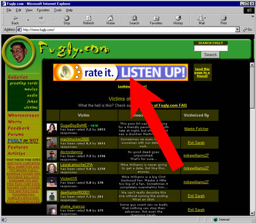Open the File menu
Image resolution: width=256 pixels, height=223 pixels.
coord(9,10)
